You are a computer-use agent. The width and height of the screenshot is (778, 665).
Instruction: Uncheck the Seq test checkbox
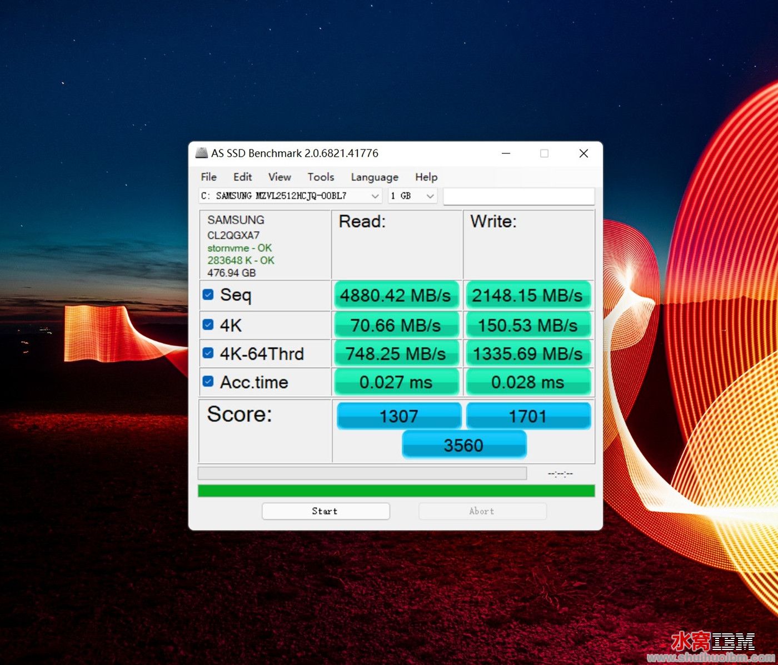click(x=208, y=294)
